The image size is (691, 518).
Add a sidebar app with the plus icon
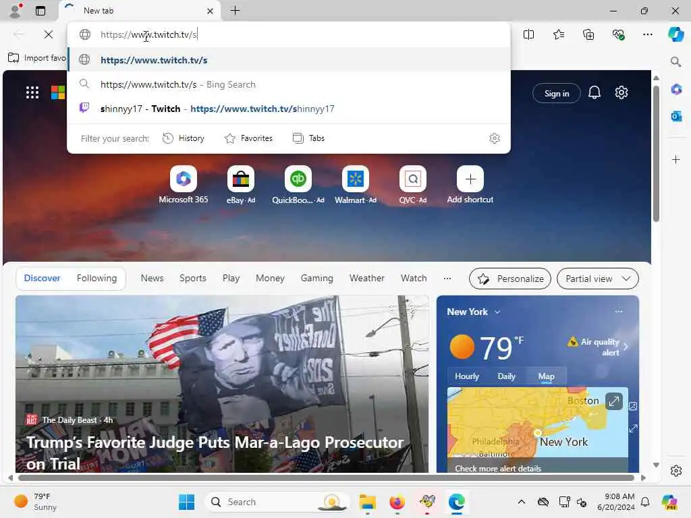pyautogui.click(x=676, y=159)
